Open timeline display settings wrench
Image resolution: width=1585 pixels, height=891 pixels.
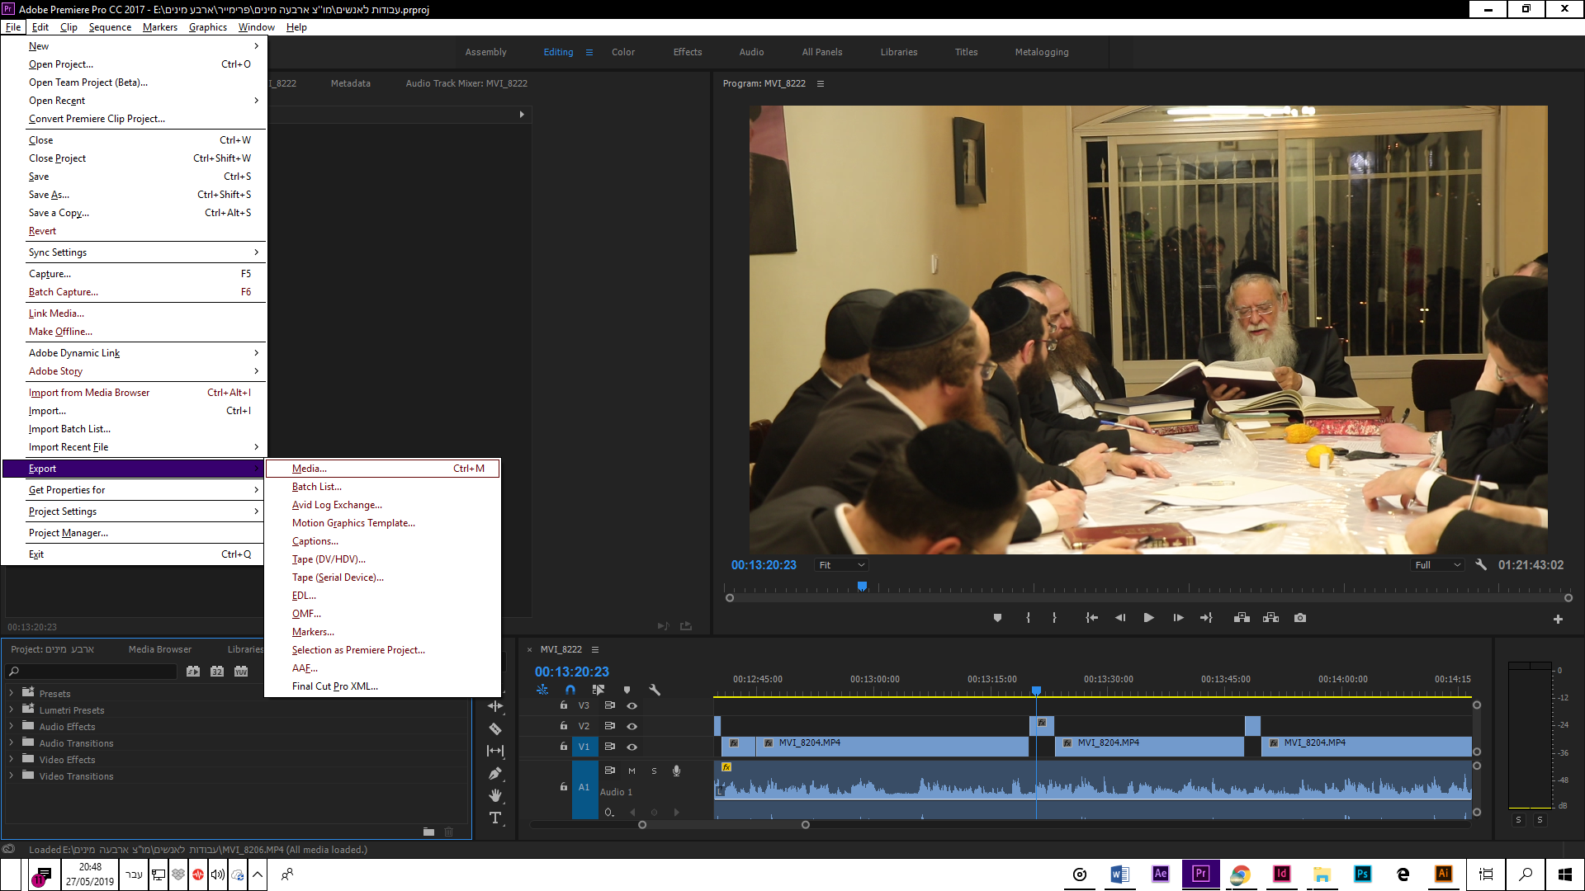(x=655, y=690)
